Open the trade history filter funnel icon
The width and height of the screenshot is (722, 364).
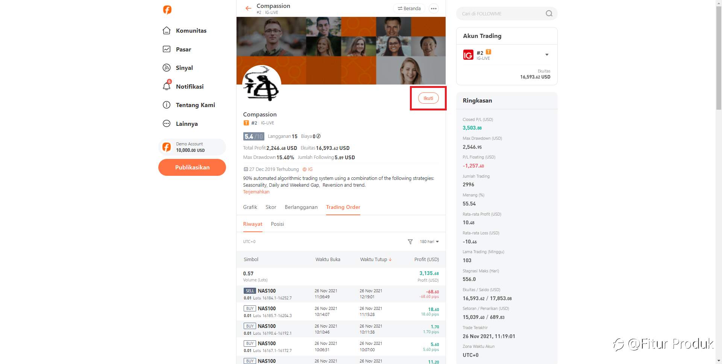pyautogui.click(x=410, y=242)
